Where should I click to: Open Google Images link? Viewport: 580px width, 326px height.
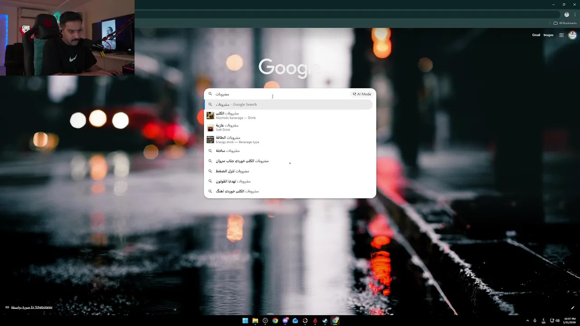coord(548,35)
